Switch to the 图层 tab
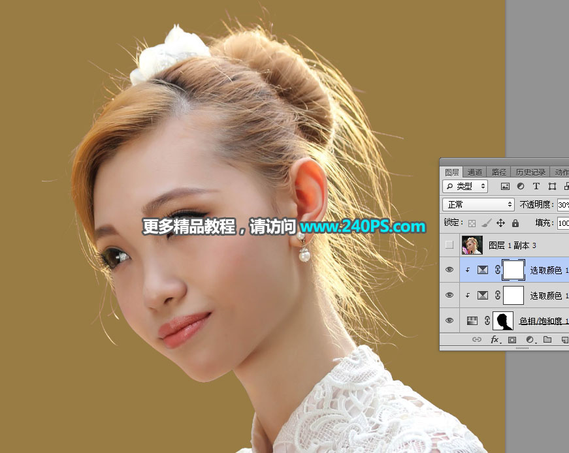Image resolution: width=569 pixels, height=453 pixels. click(x=452, y=172)
